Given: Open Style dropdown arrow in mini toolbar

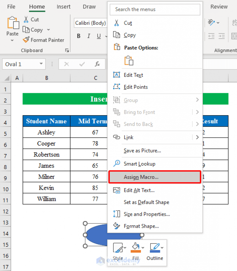Looking at the screenshot, I should click(125, 248).
